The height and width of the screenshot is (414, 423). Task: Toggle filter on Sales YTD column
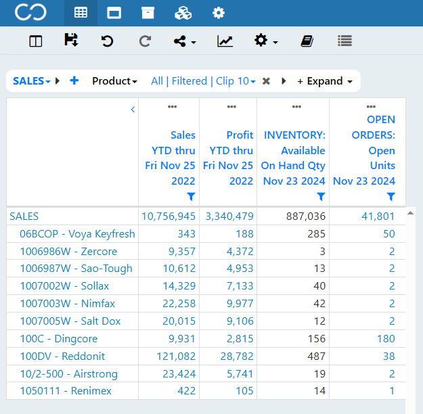point(191,196)
